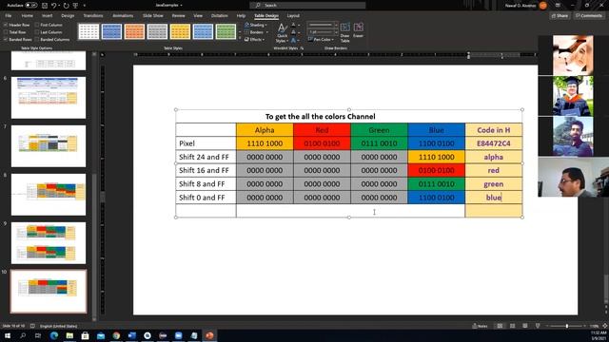
Task: Open the Shading dropdown
Action: [256, 25]
